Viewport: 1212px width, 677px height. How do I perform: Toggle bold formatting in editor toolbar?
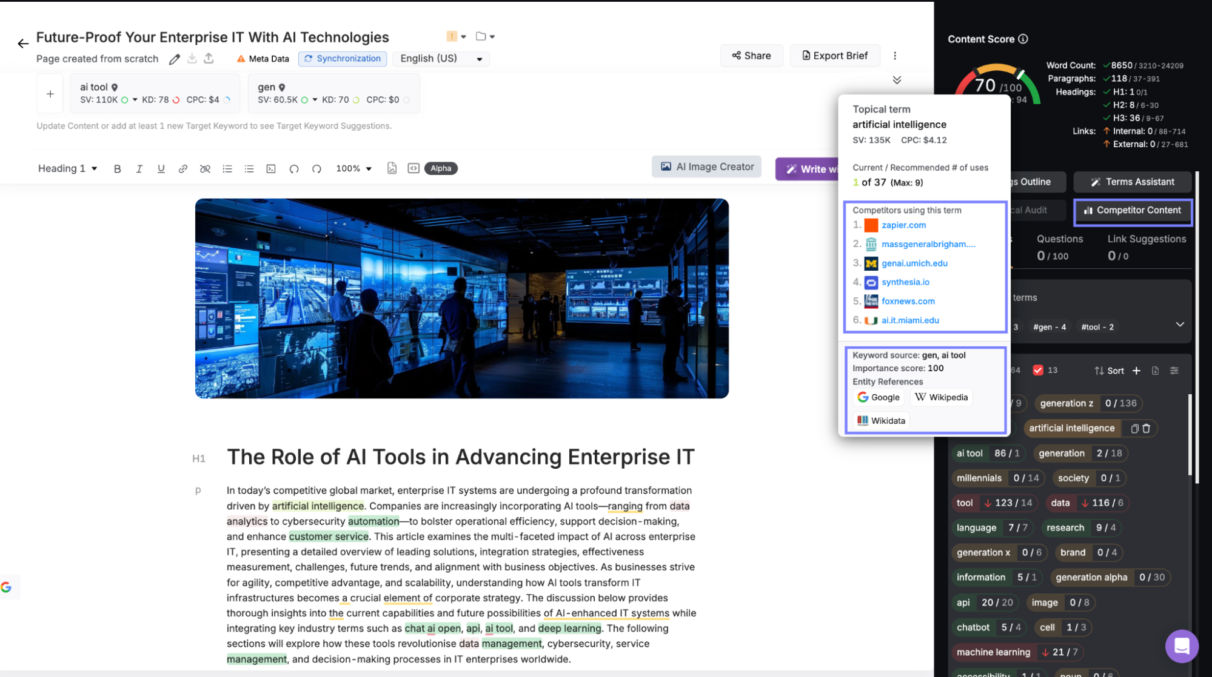click(118, 169)
